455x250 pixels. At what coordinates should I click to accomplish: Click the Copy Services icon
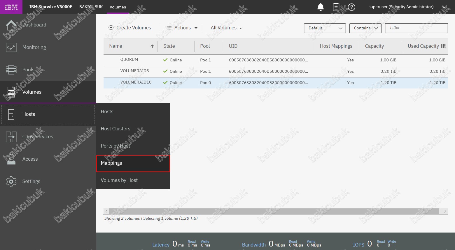pyautogui.click(x=11, y=137)
